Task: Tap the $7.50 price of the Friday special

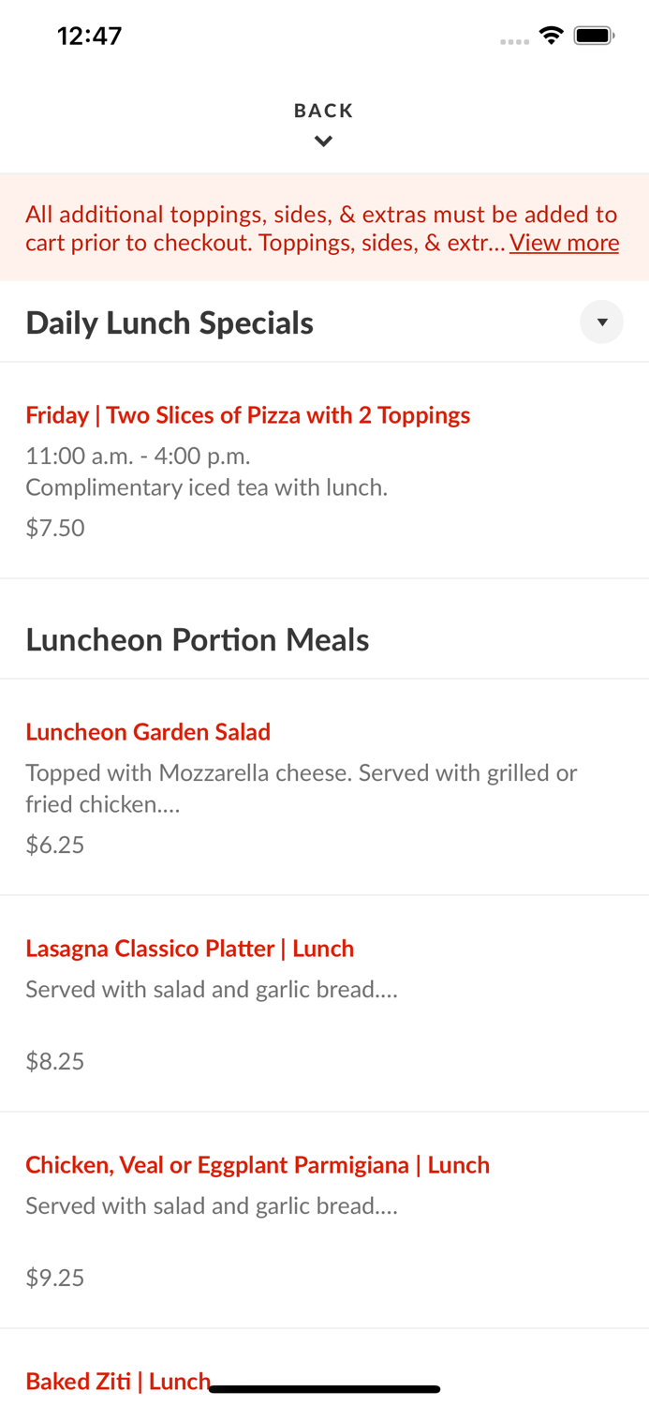Action: [54, 528]
